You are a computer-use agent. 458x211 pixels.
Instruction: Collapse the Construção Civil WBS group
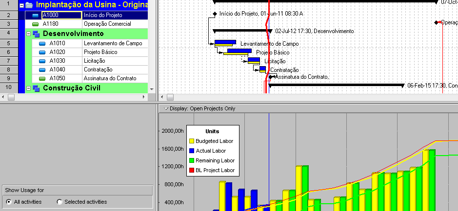tap(28, 88)
